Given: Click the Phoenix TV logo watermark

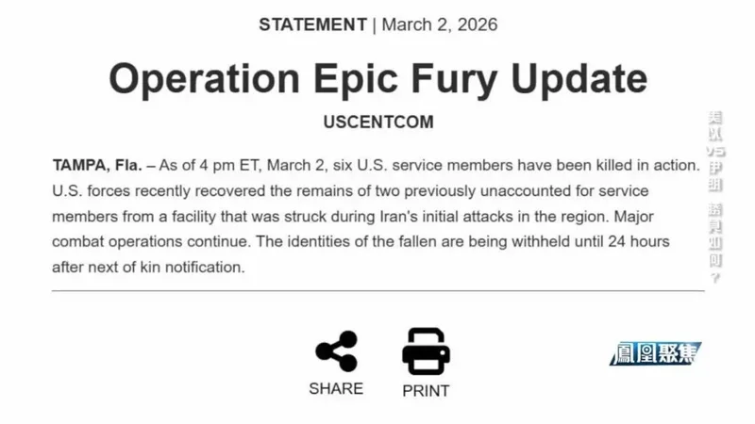Looking at the screenshot, I should (x=655, y=354).
